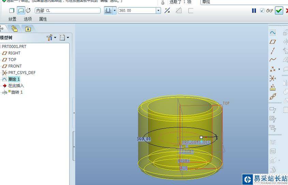Open the model tree show dropdown
The width and height of the screenshot is (288, 185).
(x=64, y=37)
